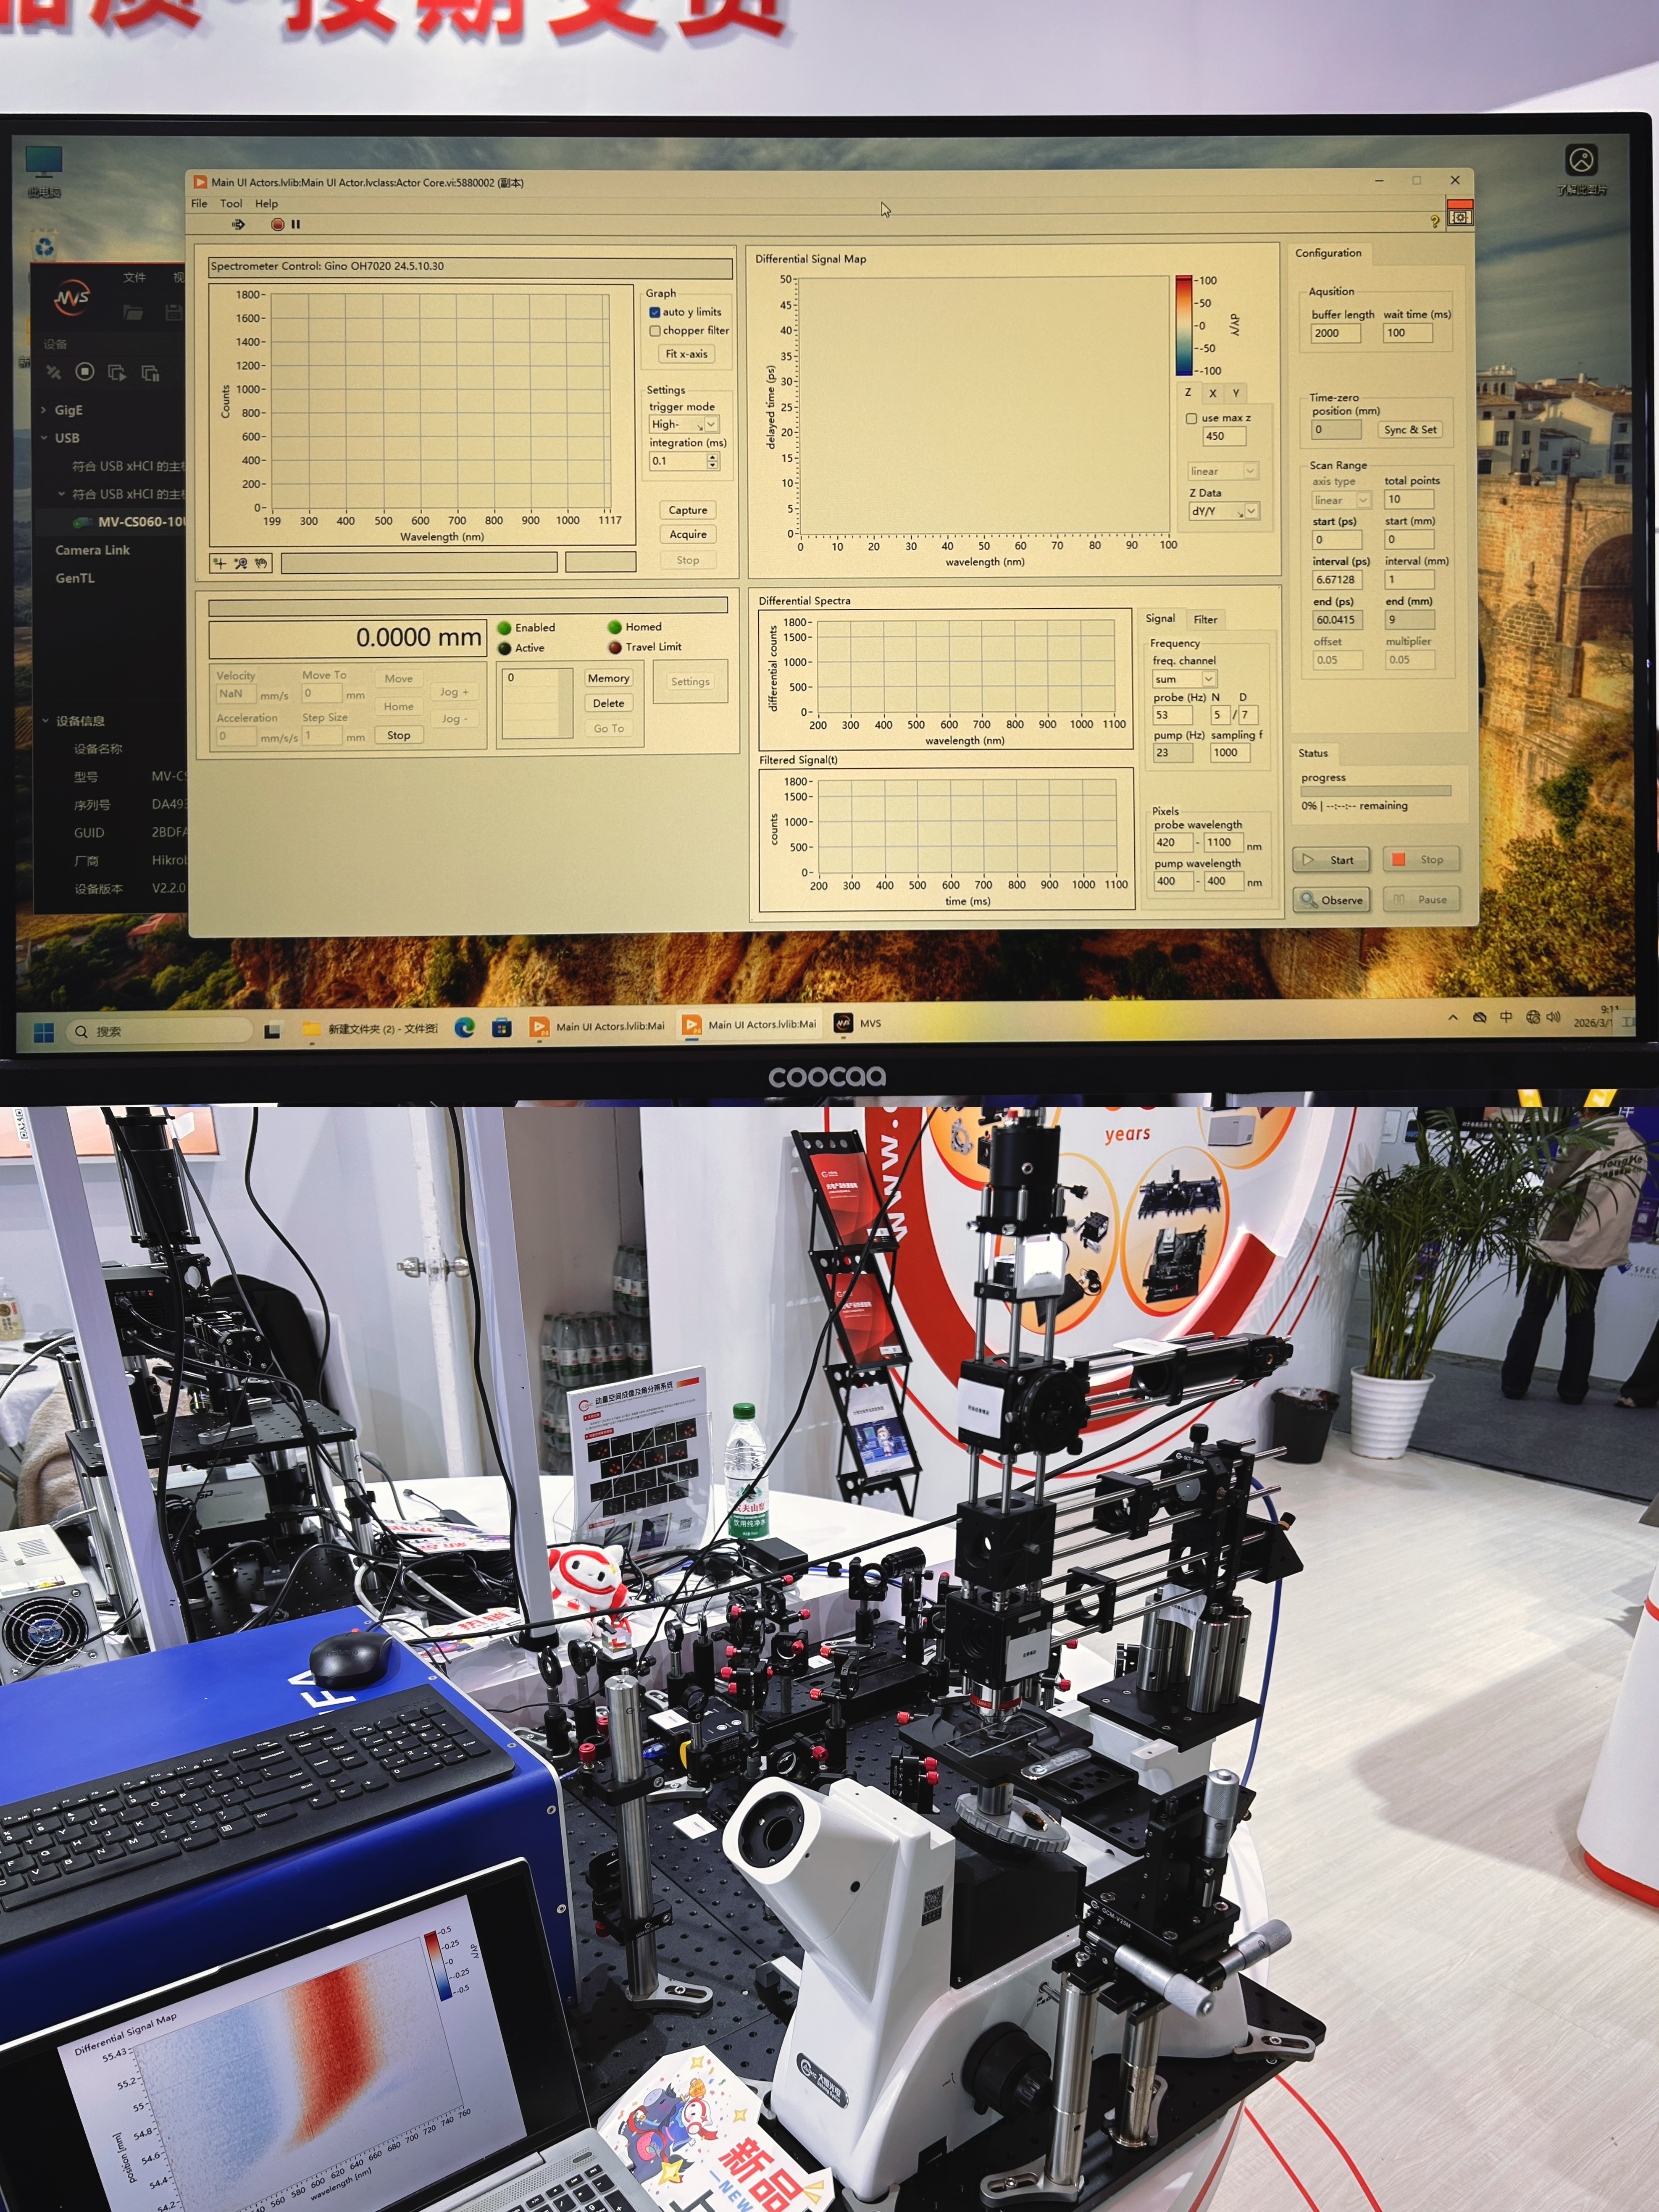Select the graph hand pan tool
1659x2212 pixels.
pyautogui.click(x=261, y=563)
